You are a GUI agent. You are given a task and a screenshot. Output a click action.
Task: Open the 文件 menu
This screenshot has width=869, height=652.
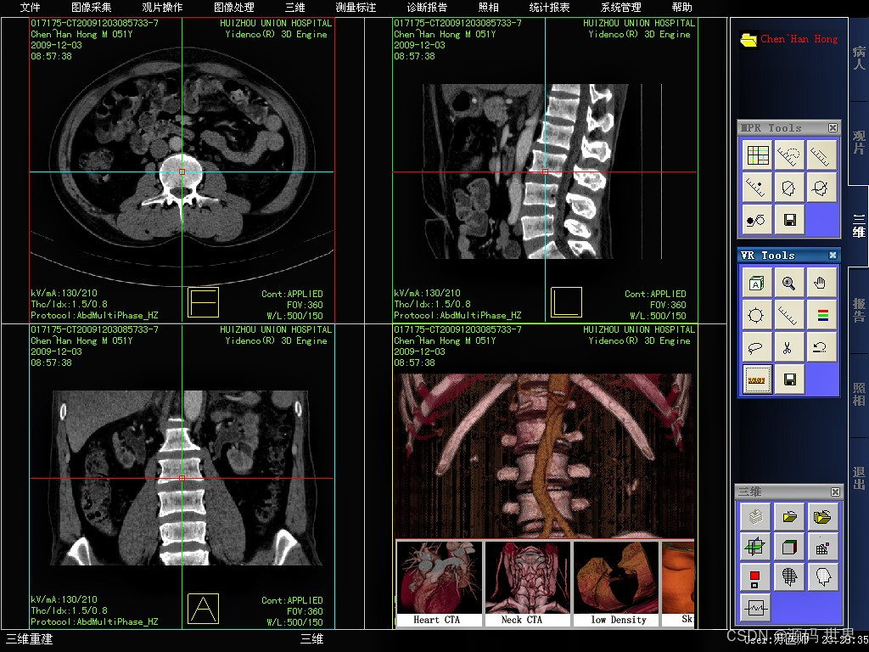click(30, 7)
